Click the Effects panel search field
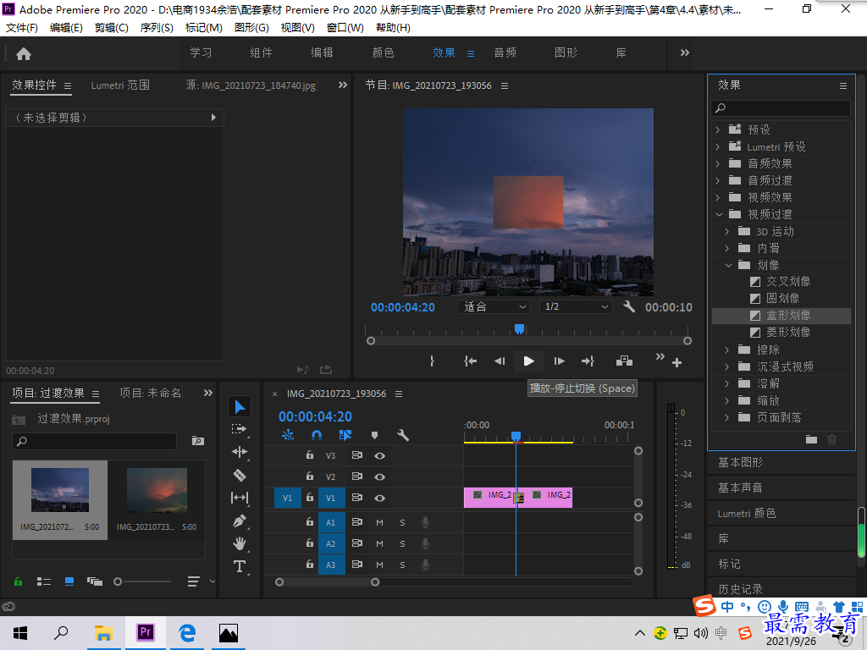 781,108
